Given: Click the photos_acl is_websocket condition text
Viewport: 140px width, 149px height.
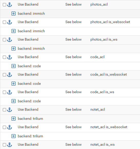Looking at the screenshot, I should click(x=110, y=22).
